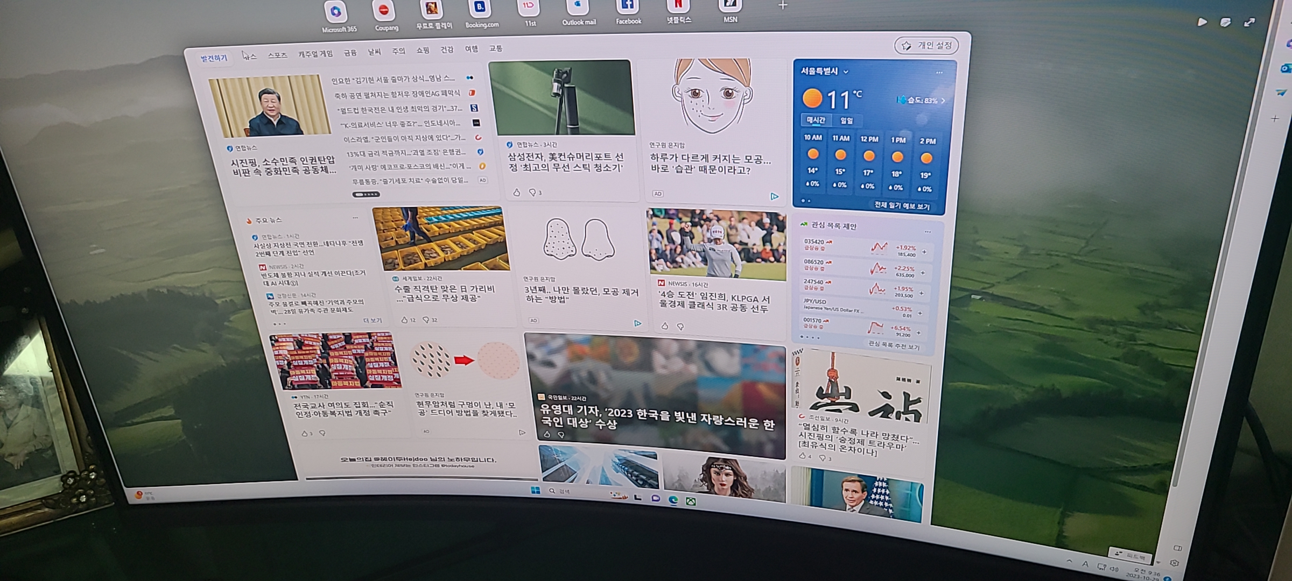Like the 수출 직격탄 seafood article
Screen dimensions: 1292x581
pos(404,320)
